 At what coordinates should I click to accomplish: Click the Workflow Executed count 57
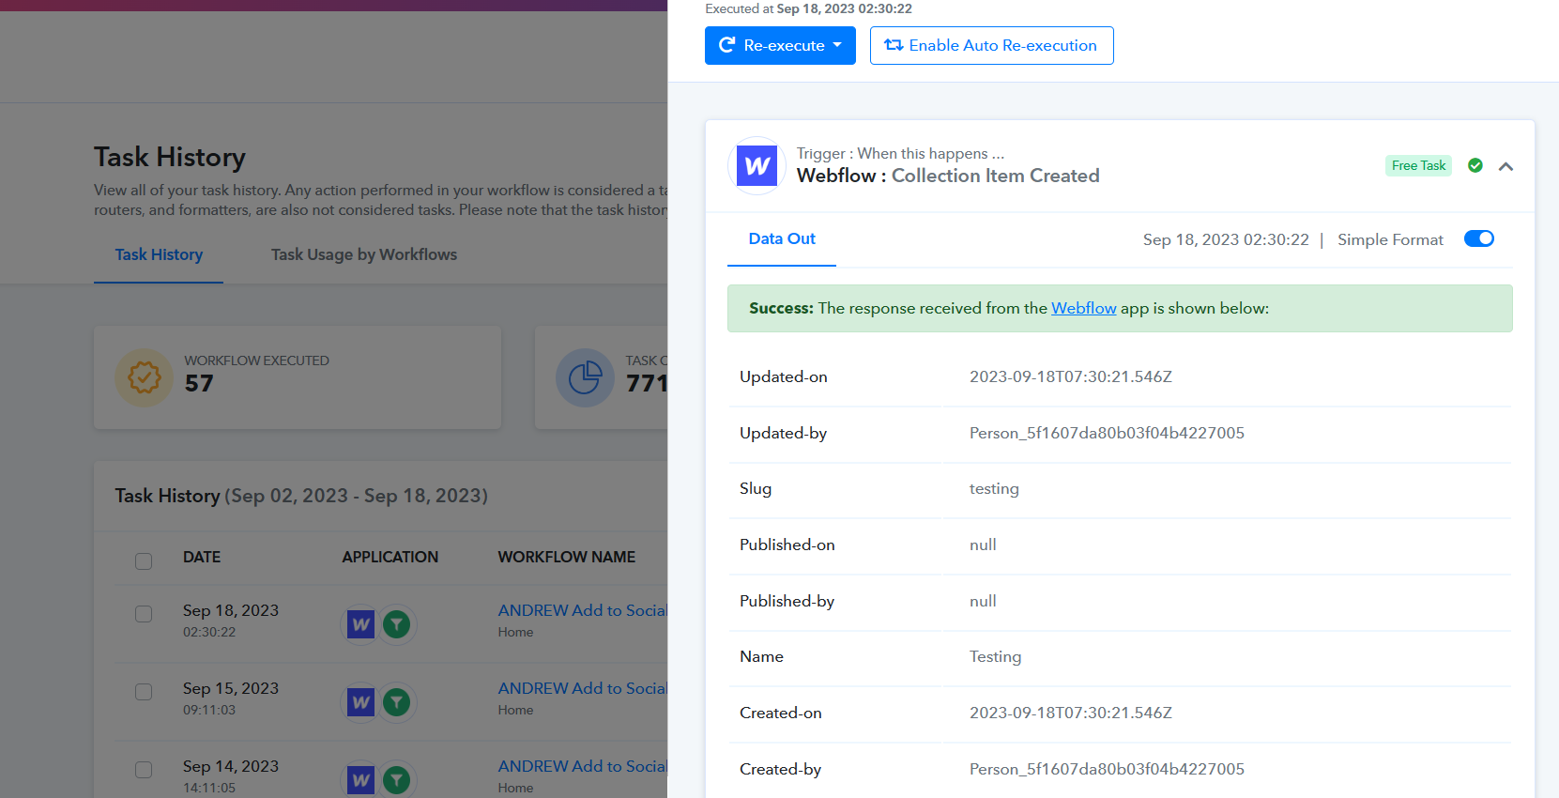point(199,383)
